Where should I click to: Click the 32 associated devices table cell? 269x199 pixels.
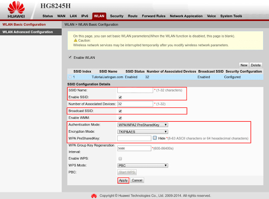147,77
